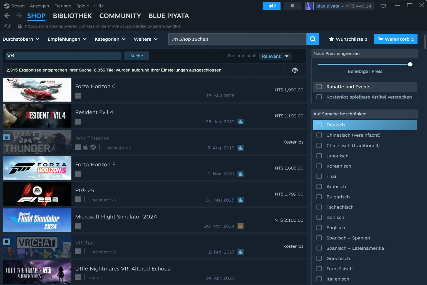Viewport: 427px width, 285px height.
Task: Open the Forza Horizon 6 title link
Action: (95, 86)
